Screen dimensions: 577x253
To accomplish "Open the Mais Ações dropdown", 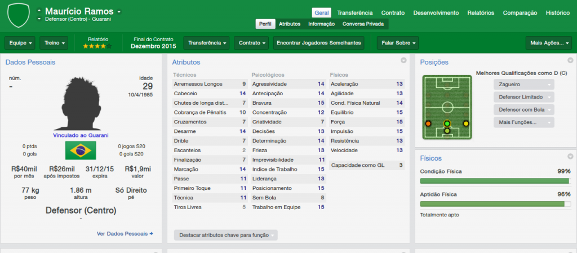I will pos(548,43).
